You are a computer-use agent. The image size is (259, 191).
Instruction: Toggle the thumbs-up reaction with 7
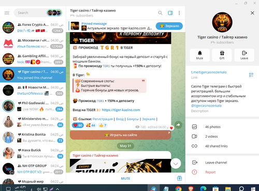(x=103, y=125)
